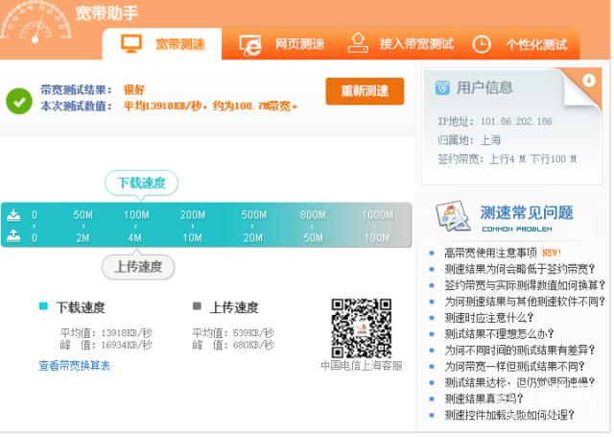The height and width of the screenshot is (437, 614).
Task: Click the 测速常见问题 section icon
Action: [x=453, y=215]
